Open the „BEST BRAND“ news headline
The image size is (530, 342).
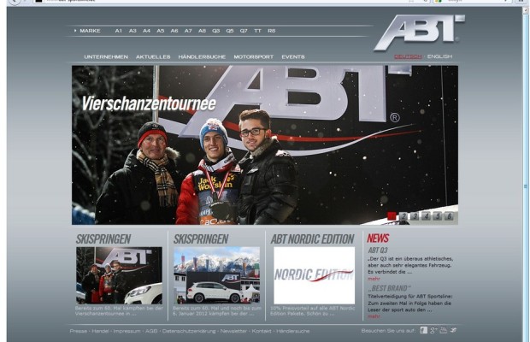click(x=389, y=288)
